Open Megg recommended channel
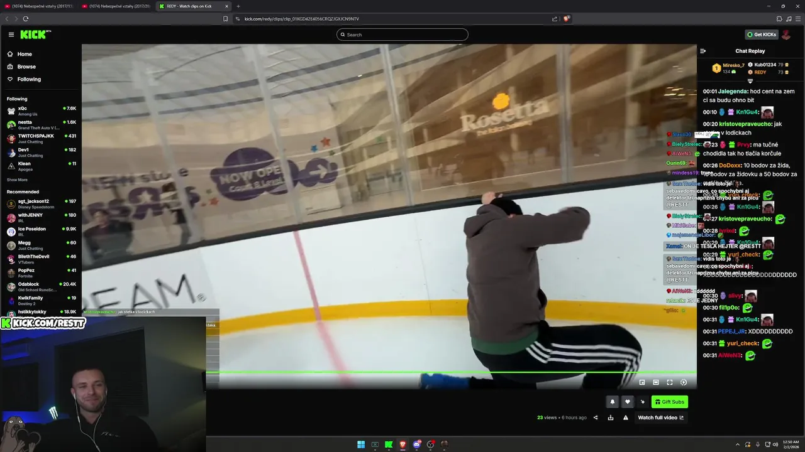Viewport: 805px width, 452px height. 41,245
